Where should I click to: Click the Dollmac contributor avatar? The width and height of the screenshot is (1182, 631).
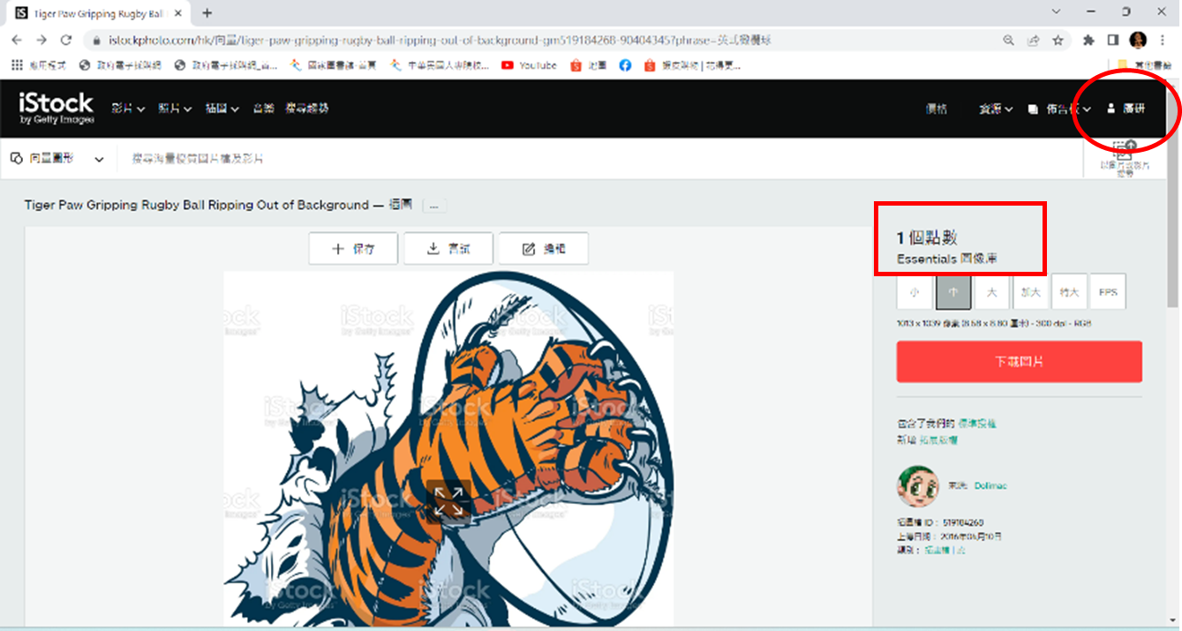click(917, 486)
